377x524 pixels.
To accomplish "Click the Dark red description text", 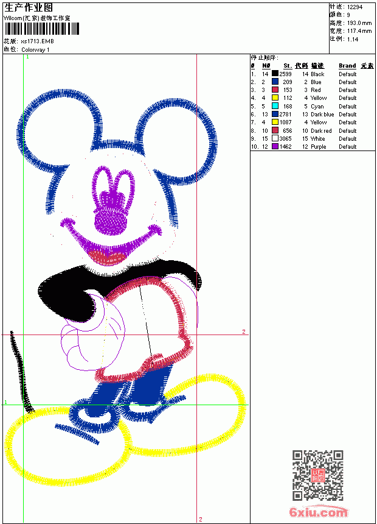I will tap(321, 130).
